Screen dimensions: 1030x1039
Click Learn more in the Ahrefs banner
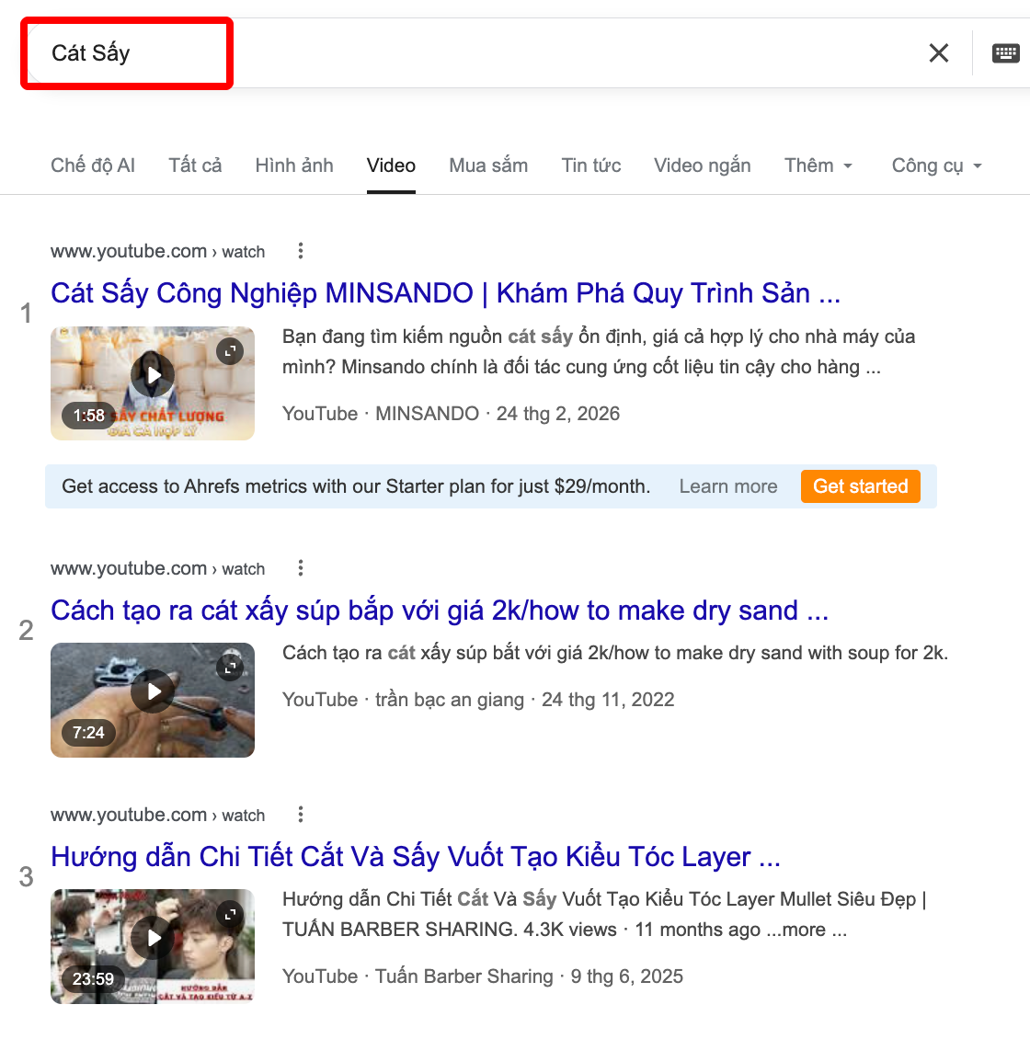point(727,486)
